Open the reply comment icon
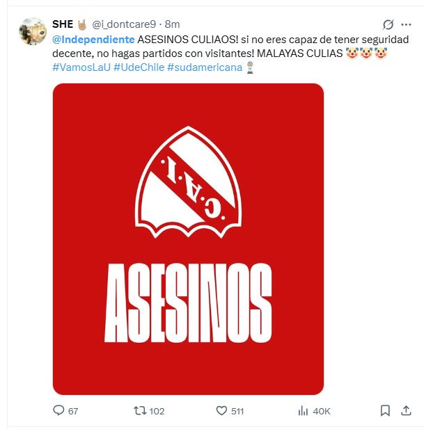424x429 pixels. 58,410
